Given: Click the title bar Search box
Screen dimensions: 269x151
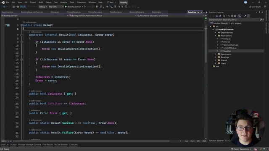Looking at the screenshot, I should tap(111, 3).
